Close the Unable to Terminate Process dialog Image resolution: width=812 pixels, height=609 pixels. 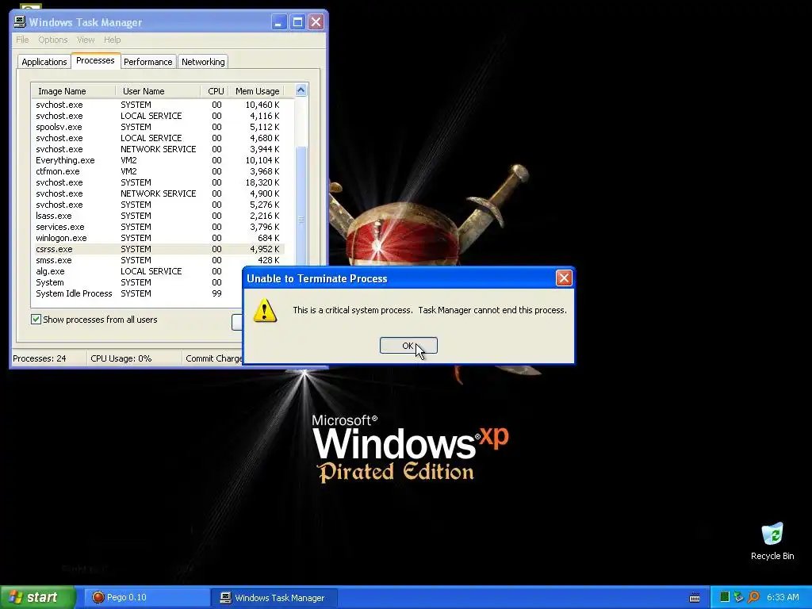click(x=564, y=278)
